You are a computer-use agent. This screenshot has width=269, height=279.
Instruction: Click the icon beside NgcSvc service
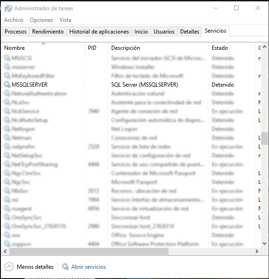pos(7,182)
